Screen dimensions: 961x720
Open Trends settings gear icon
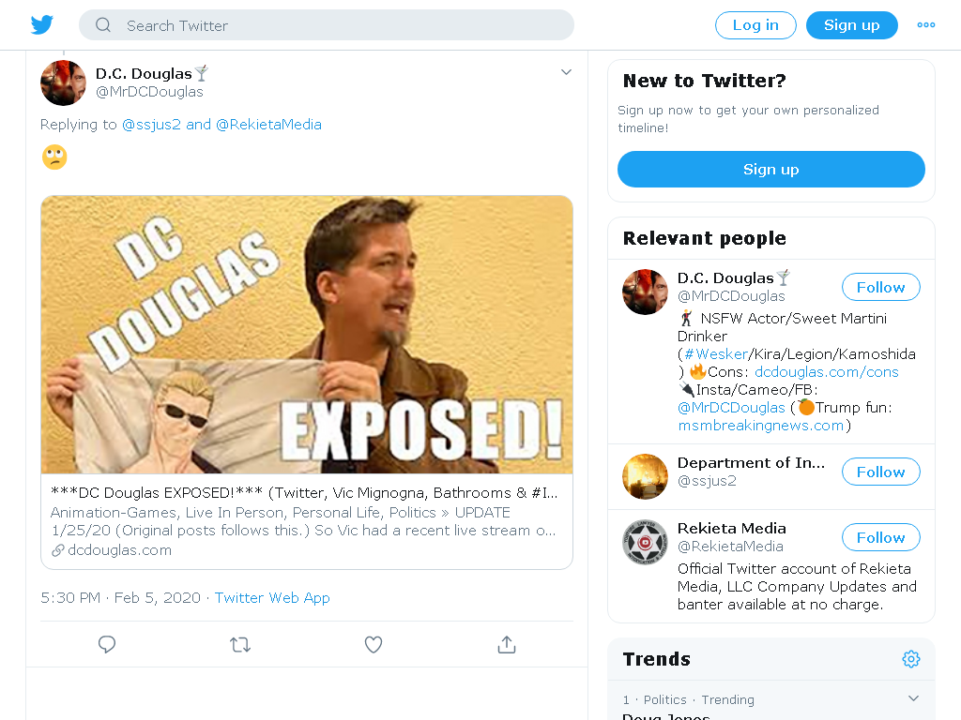910,659
